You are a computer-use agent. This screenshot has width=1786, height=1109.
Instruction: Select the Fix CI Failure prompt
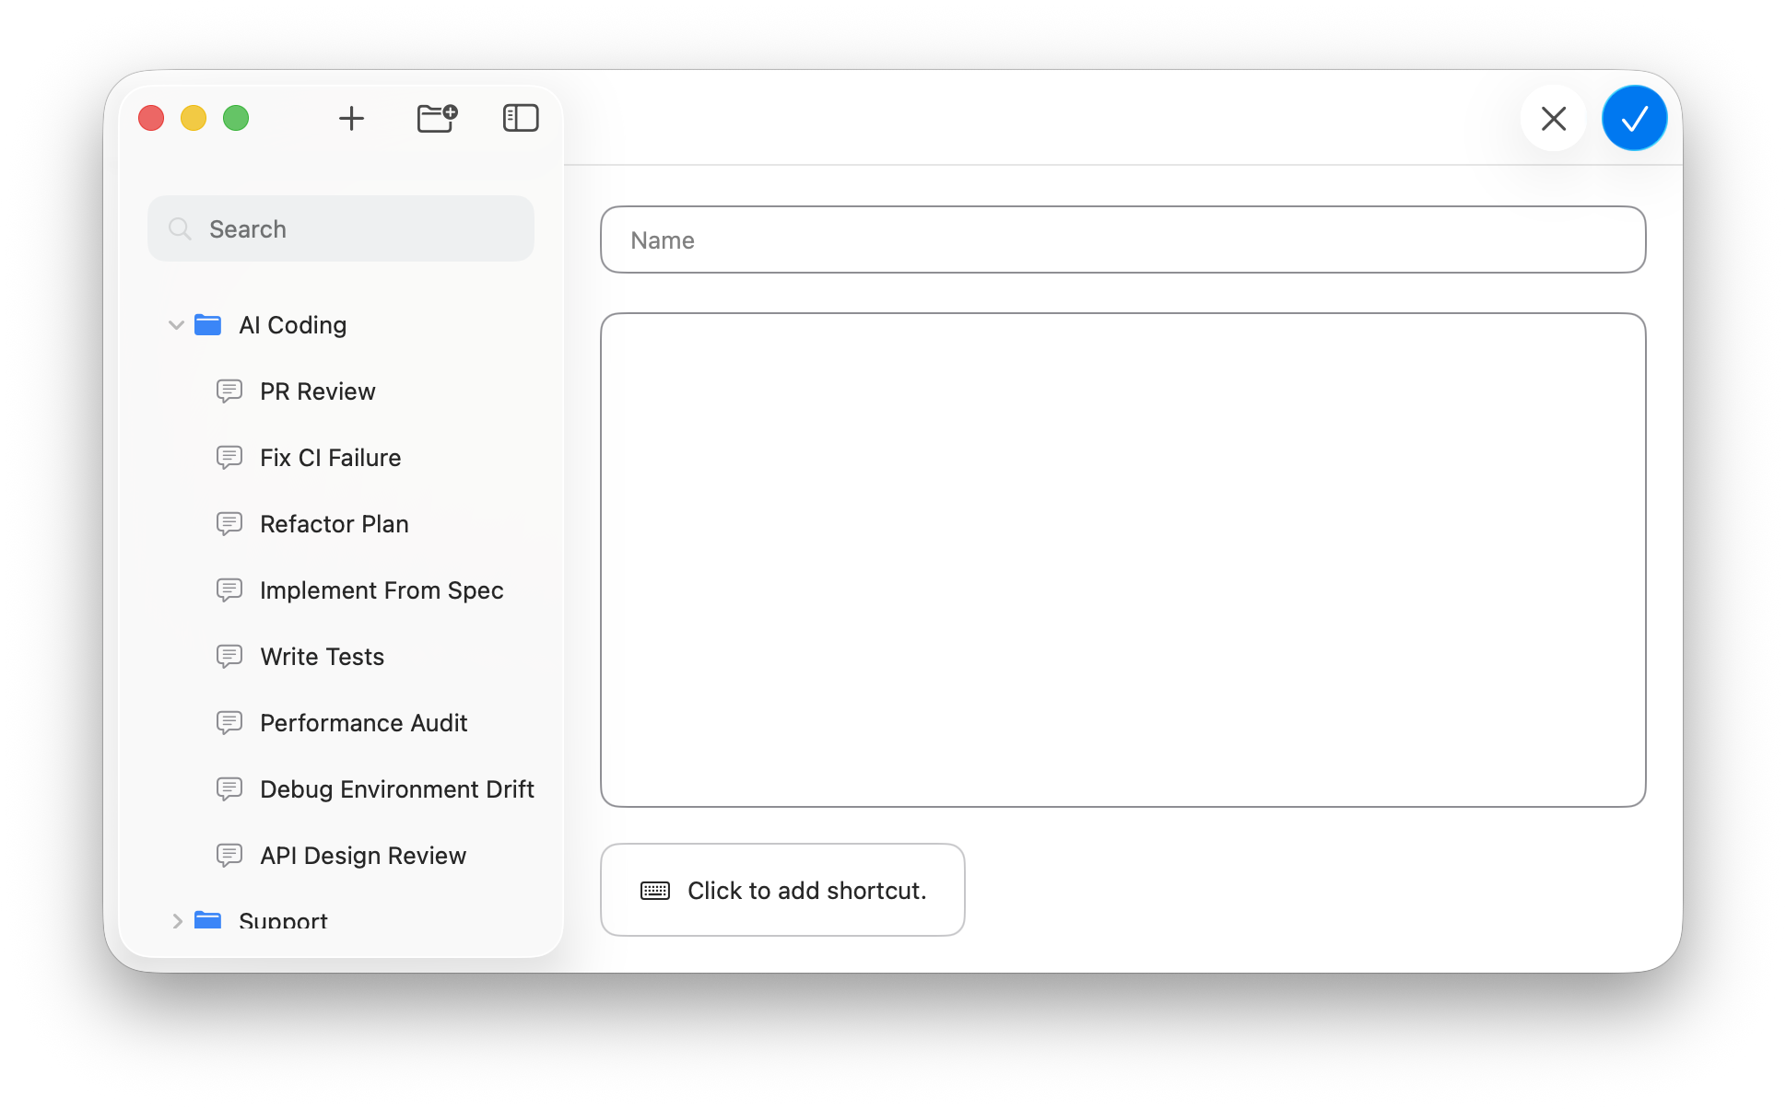329,457
